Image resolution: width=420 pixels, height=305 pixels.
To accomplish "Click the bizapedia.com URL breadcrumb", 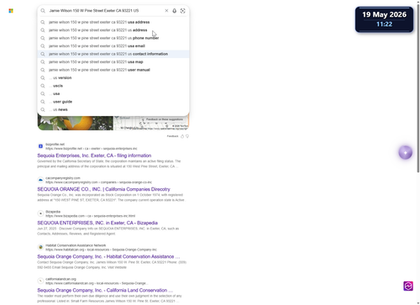I will pos(90,216).
